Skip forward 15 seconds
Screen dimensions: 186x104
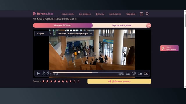(49, 73)
